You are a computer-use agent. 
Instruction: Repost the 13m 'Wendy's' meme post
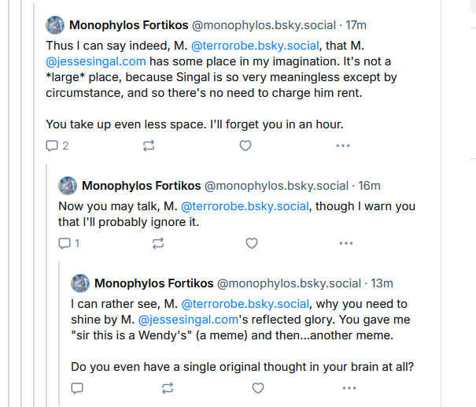(168, 388)
